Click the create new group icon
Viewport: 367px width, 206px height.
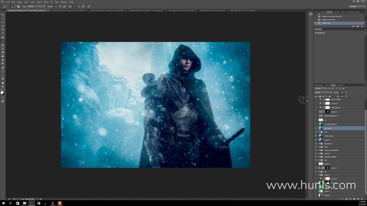click(x=354, y=199)
